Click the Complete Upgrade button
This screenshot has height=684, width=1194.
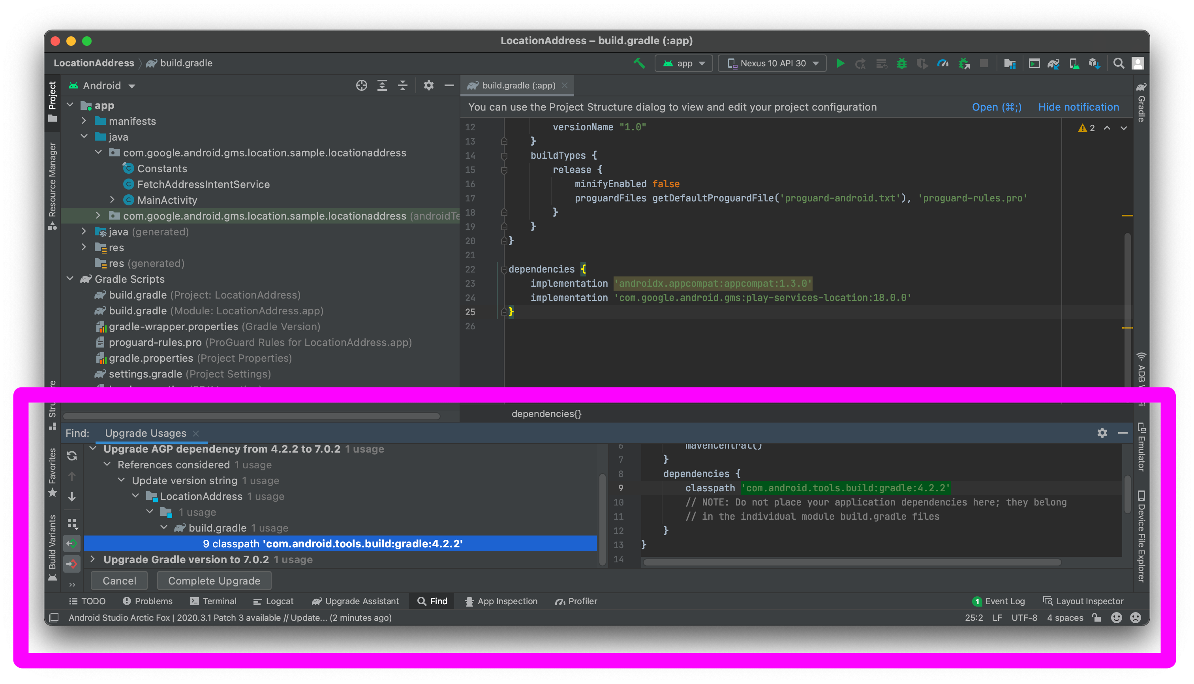pos(214,581)
